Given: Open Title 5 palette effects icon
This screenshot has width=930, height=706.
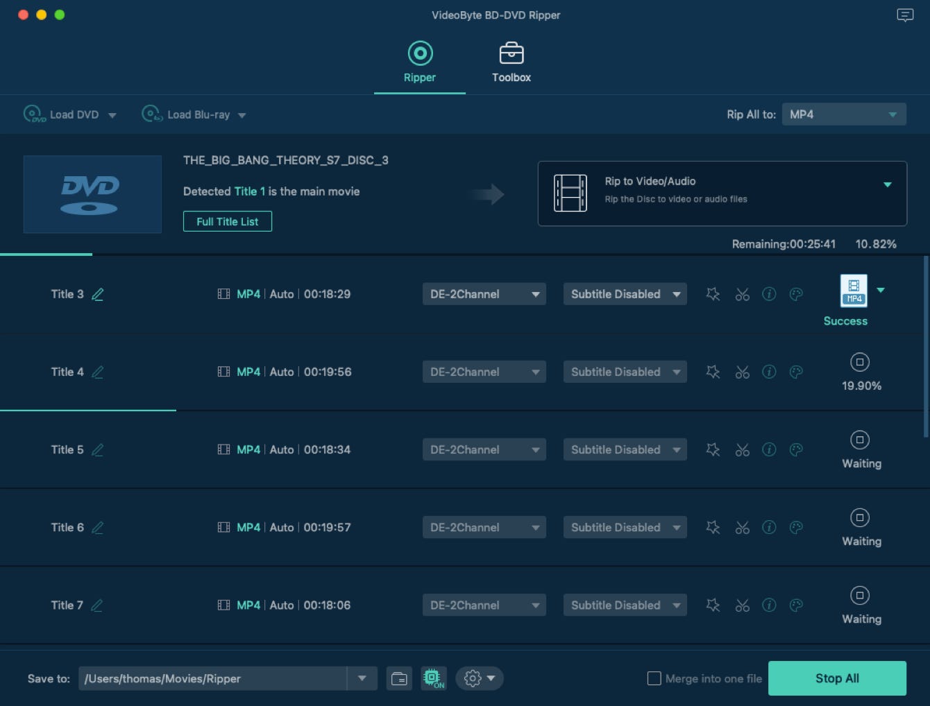Looking at the screenshot, I should 796,449.
